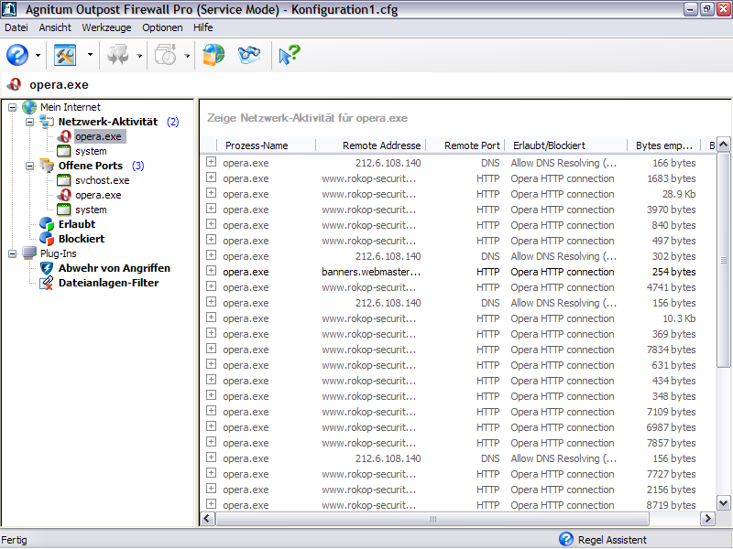This screenshot has width=733, height=549.
Task: Click the log viewer clock icon
Action: point(166,55)
